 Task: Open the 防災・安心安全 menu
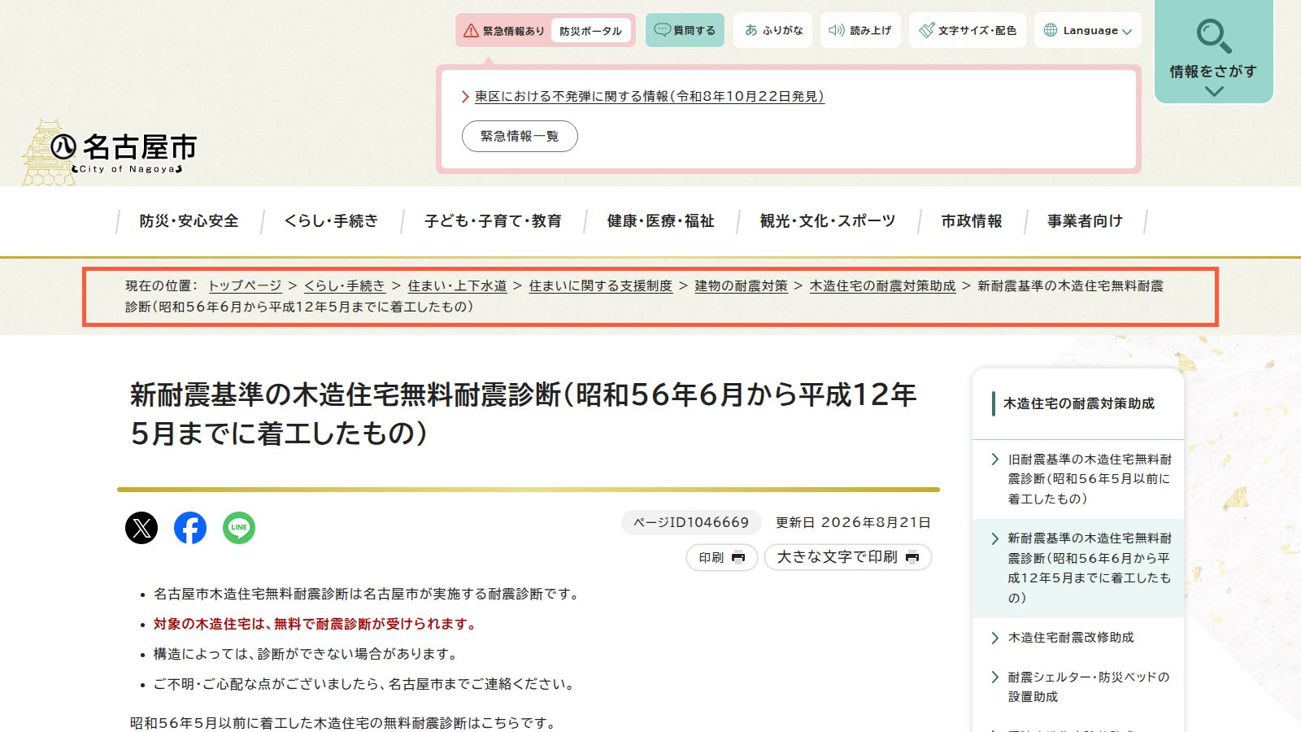pos(189,221)
